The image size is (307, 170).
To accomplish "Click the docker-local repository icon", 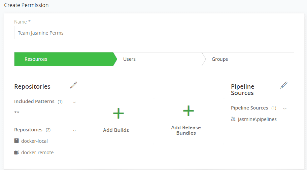I will point(16,141).
